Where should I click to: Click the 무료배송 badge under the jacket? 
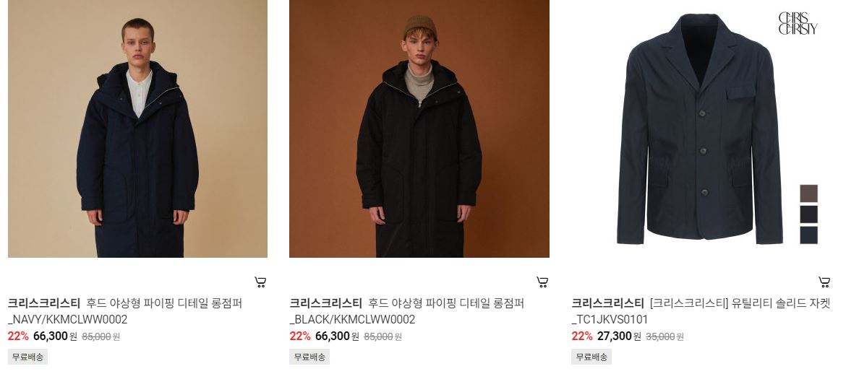click(591, 357)
